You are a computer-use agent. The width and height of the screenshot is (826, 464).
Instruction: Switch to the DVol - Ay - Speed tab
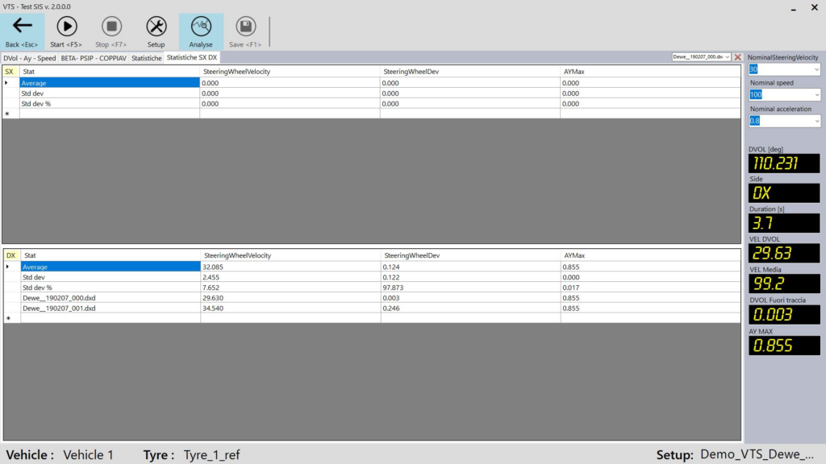point(30,58)
